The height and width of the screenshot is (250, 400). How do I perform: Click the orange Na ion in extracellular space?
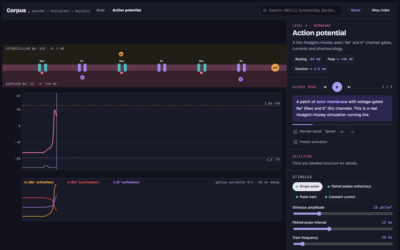pyautogui.click(x=121, y=54)
